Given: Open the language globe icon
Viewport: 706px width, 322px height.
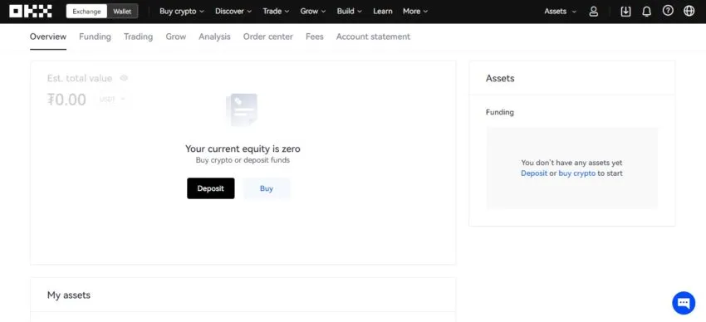Looking at the screenshot, I should 689,11.
